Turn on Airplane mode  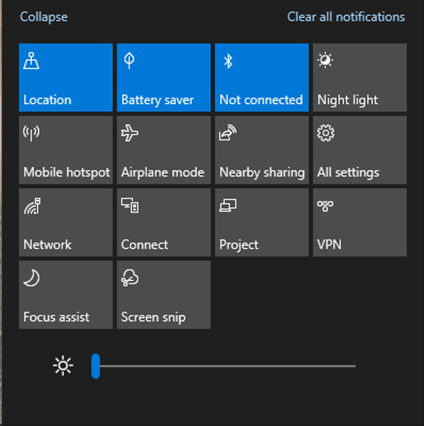[x=164, y=150]
